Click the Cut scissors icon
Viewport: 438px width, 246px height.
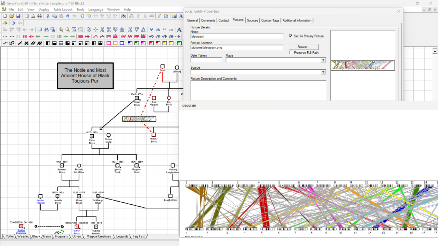pyautogui.click(x=48, y=16)
